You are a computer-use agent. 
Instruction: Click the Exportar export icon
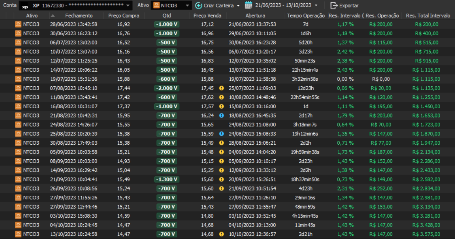coord(334,6)
